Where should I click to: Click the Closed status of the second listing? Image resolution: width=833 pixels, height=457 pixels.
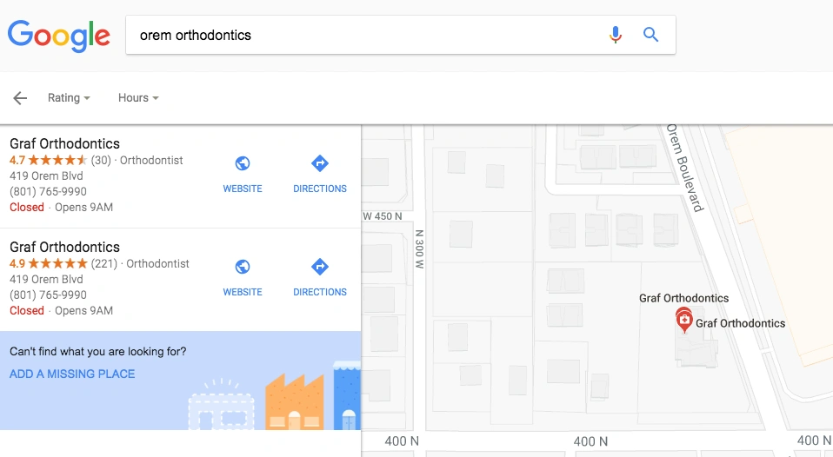[27, 310]
